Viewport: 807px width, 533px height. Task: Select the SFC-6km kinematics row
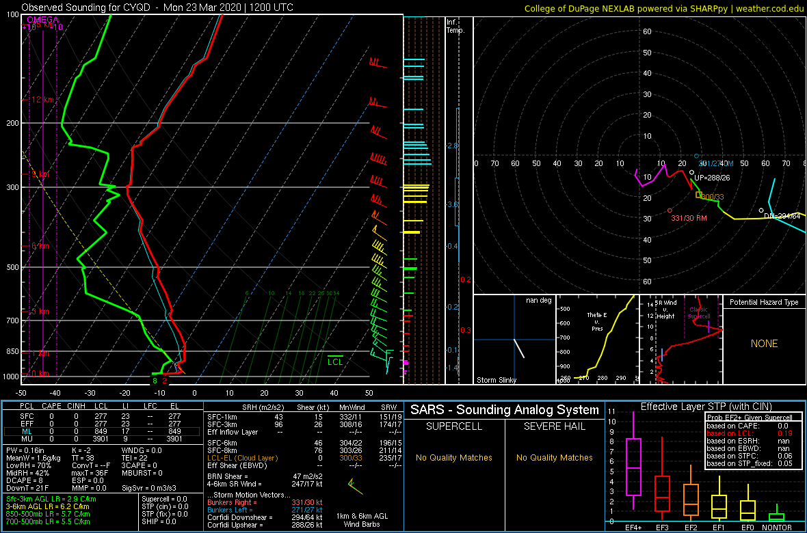click(x=303, y=443)
